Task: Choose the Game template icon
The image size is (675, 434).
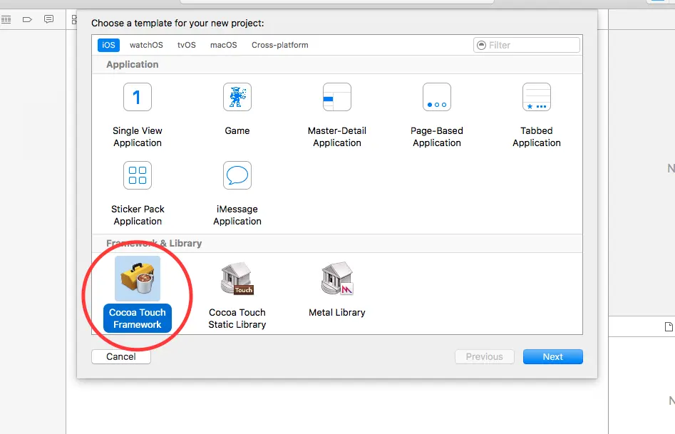Action: click(x=237, y=97)
